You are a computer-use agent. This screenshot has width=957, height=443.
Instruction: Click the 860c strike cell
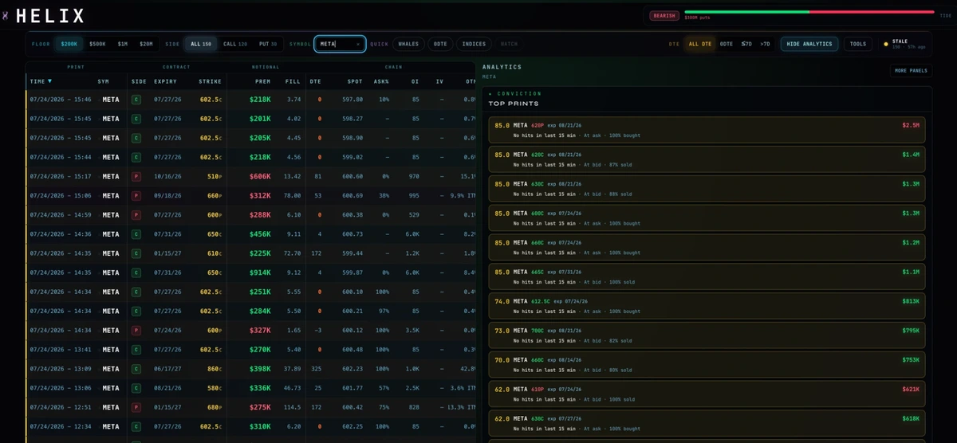tap(215, 369)
